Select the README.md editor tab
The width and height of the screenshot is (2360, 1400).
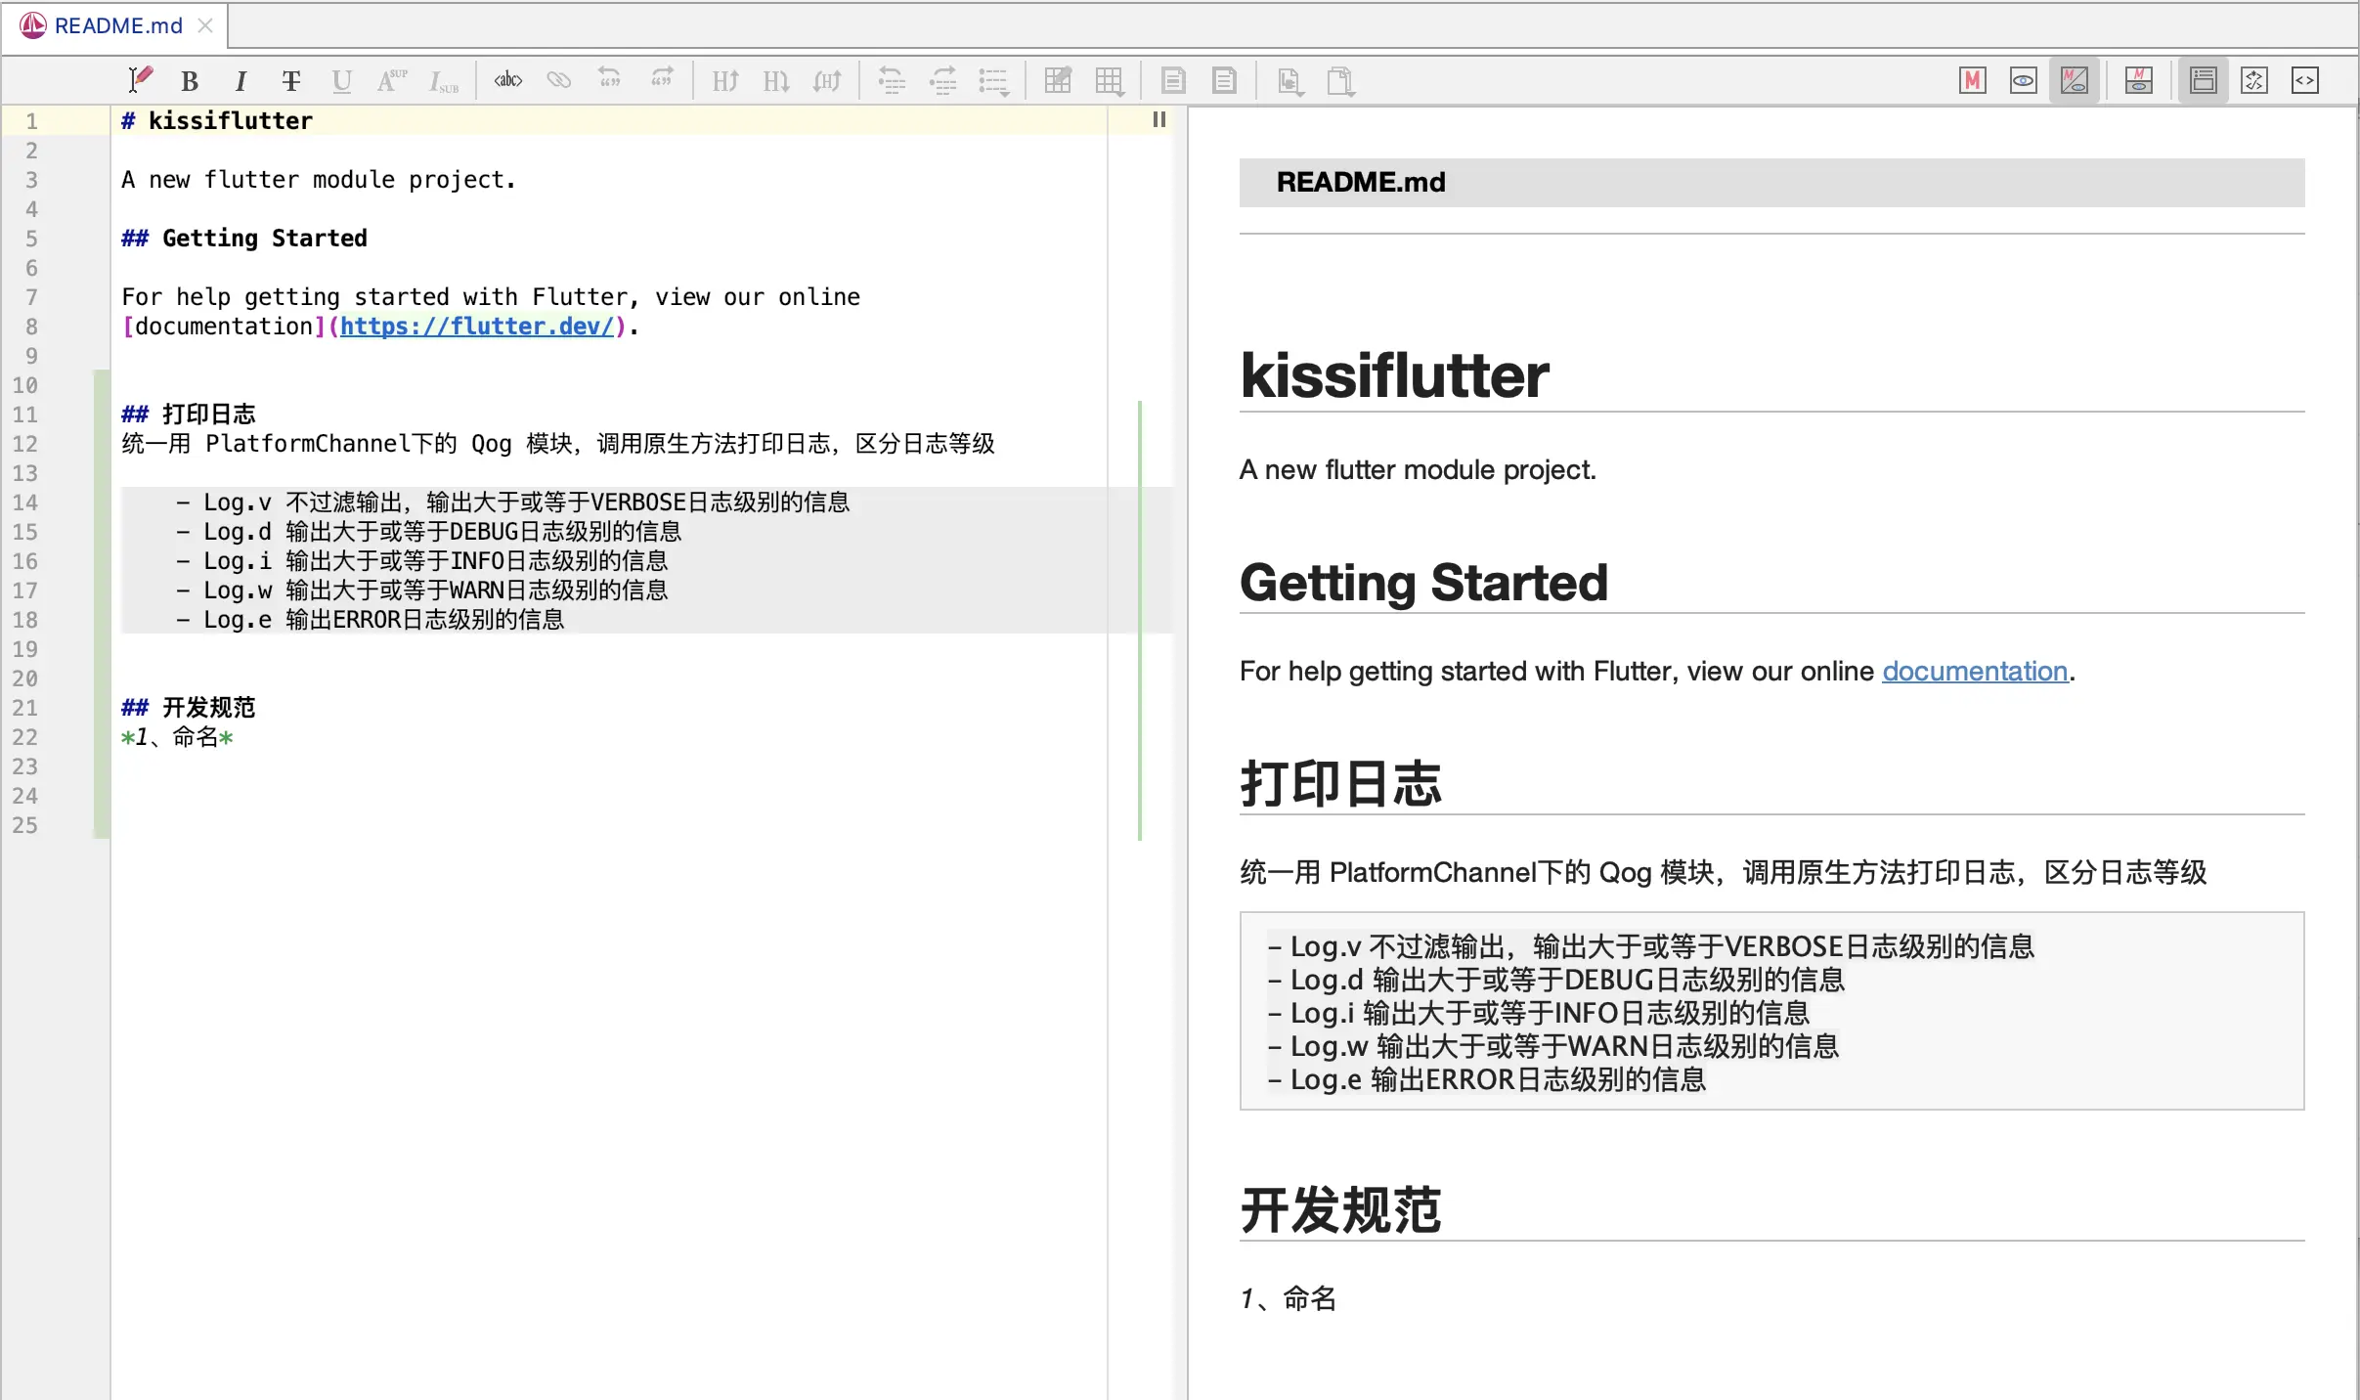pos(117,25)
